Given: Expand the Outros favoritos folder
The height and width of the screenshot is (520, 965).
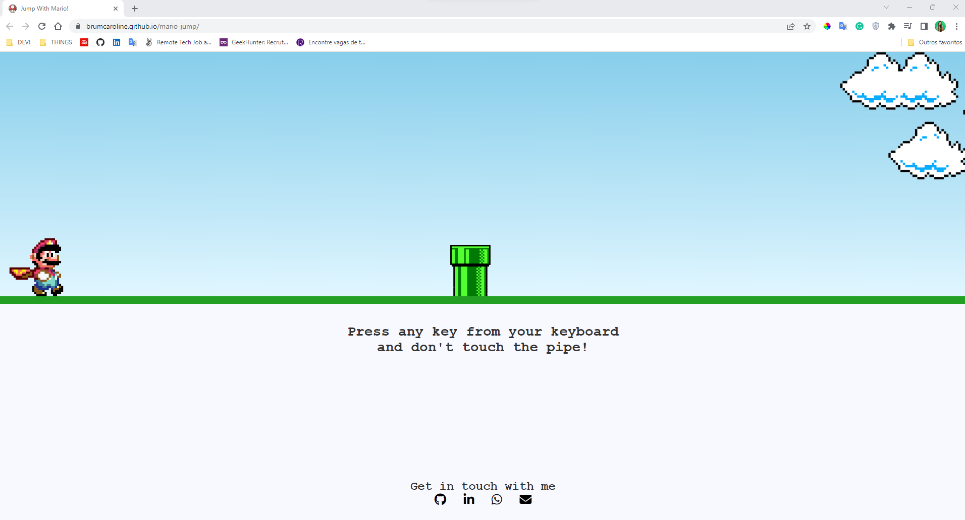Looking at the screenshot, I should (x=935, y=42).
